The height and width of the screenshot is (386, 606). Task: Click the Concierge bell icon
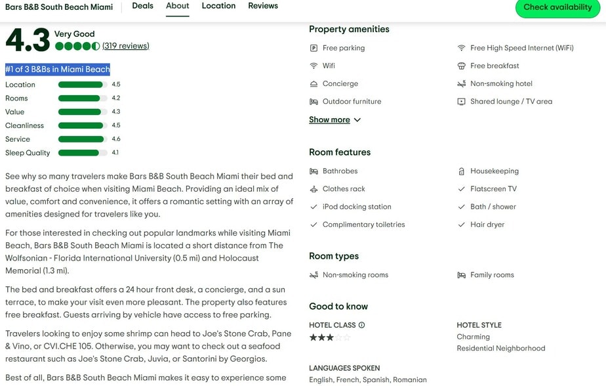313,83
